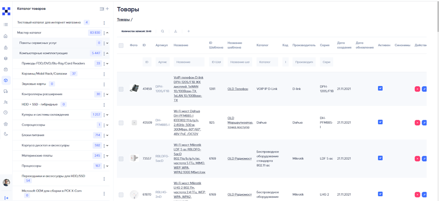
Task: Edit product 47459 with blue pencil button
Action: pyautogui.click(x=424, y=89)
